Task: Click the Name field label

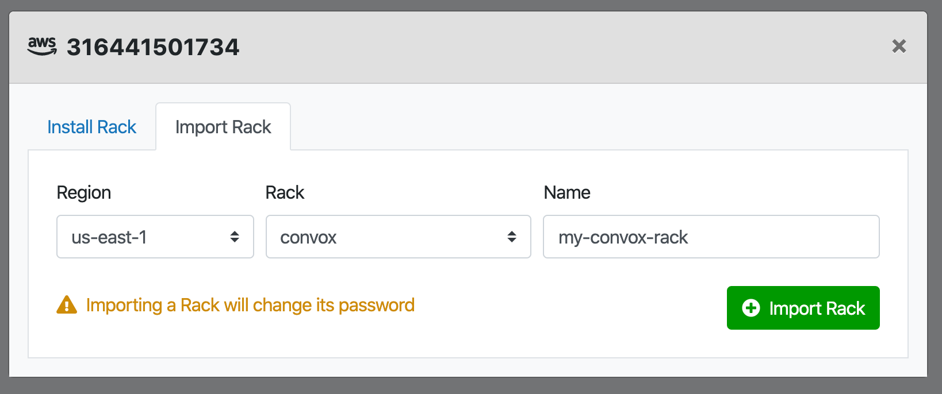Action: (567, 192)
